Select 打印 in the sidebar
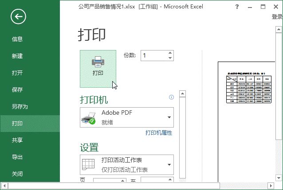283x190 pixels. [30, 124]
